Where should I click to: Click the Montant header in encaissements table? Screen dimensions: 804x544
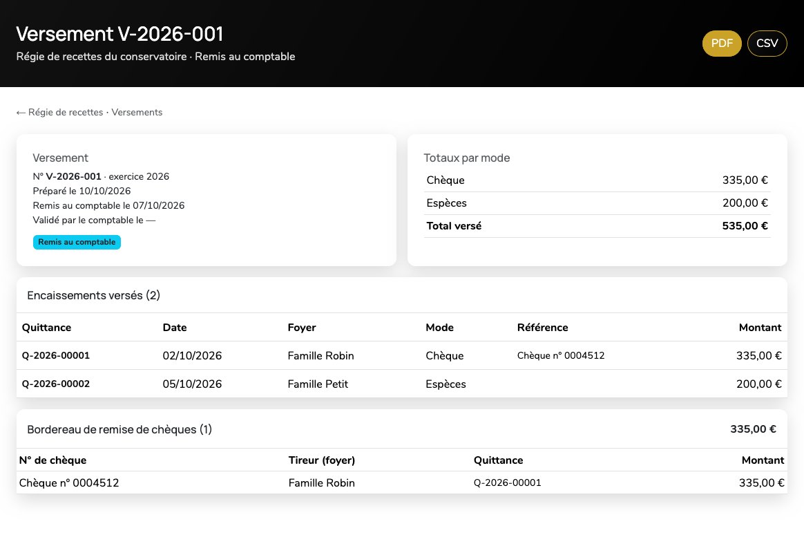pos(760,328)
